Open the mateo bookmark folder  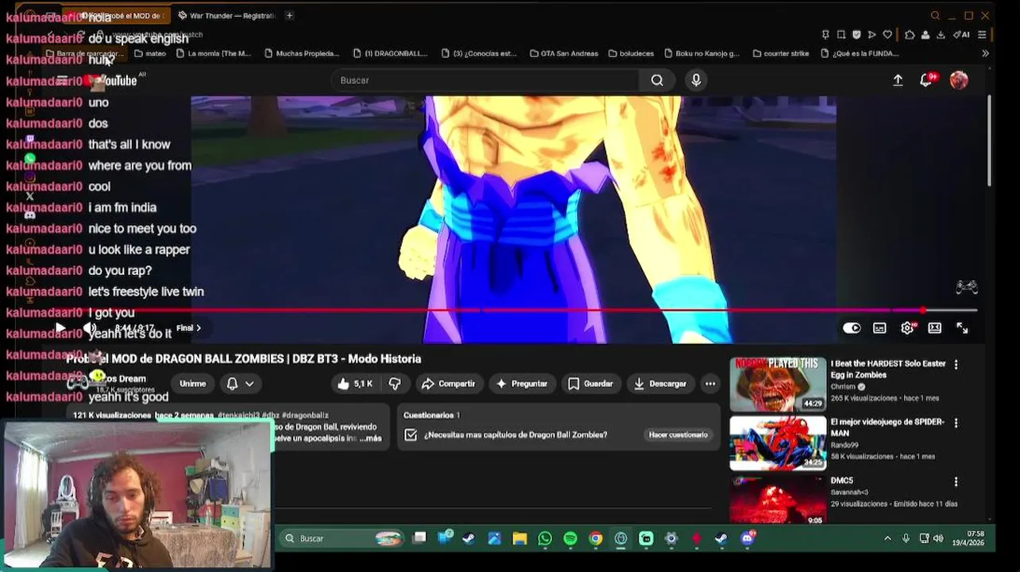(150, 53)
